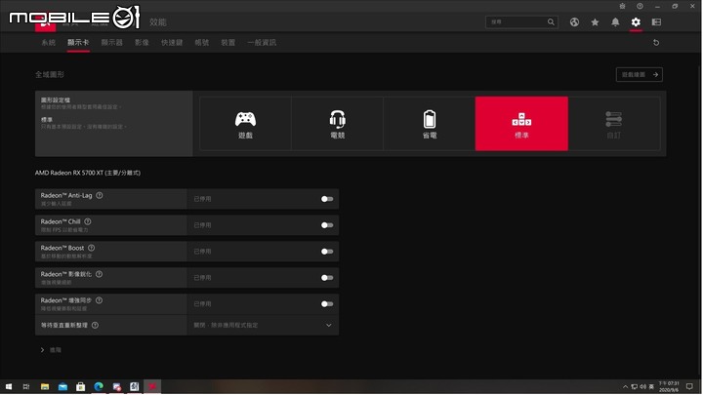Open the Windows Start menu

[9, 386]
